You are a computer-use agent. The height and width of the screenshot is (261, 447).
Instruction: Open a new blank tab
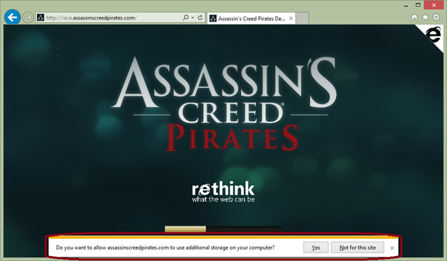(302, 19)
